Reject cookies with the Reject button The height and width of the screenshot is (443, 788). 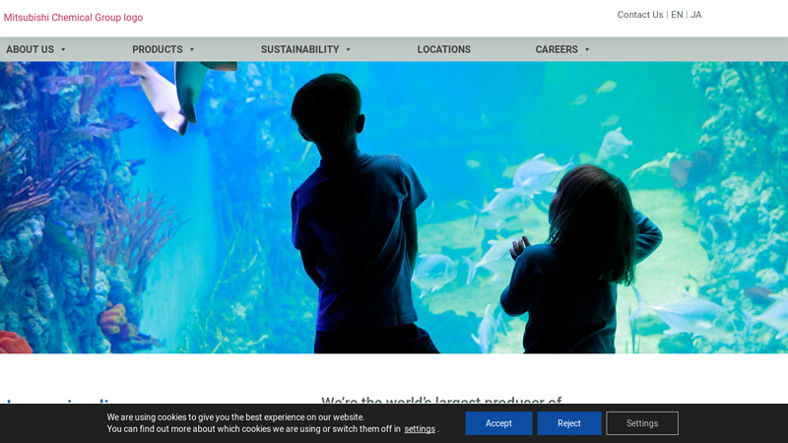pos(569,423)
